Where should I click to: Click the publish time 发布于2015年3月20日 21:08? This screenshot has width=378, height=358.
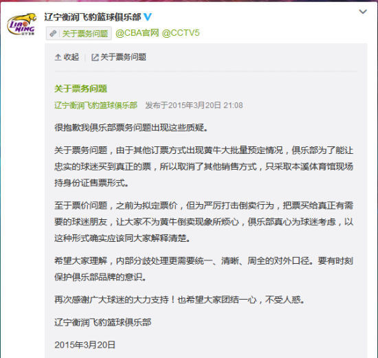point(194,105)
